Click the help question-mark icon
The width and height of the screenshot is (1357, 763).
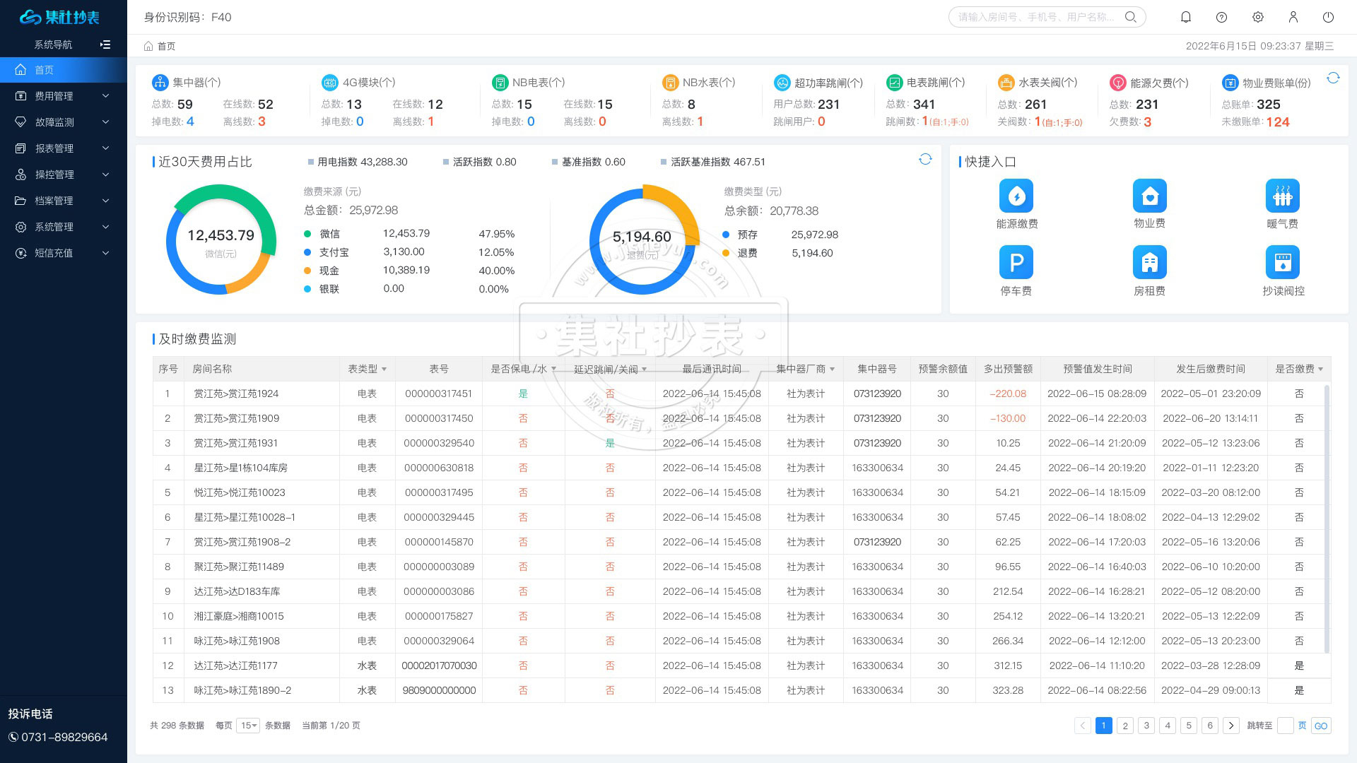pyautogui.click(x=1222, y=17)
